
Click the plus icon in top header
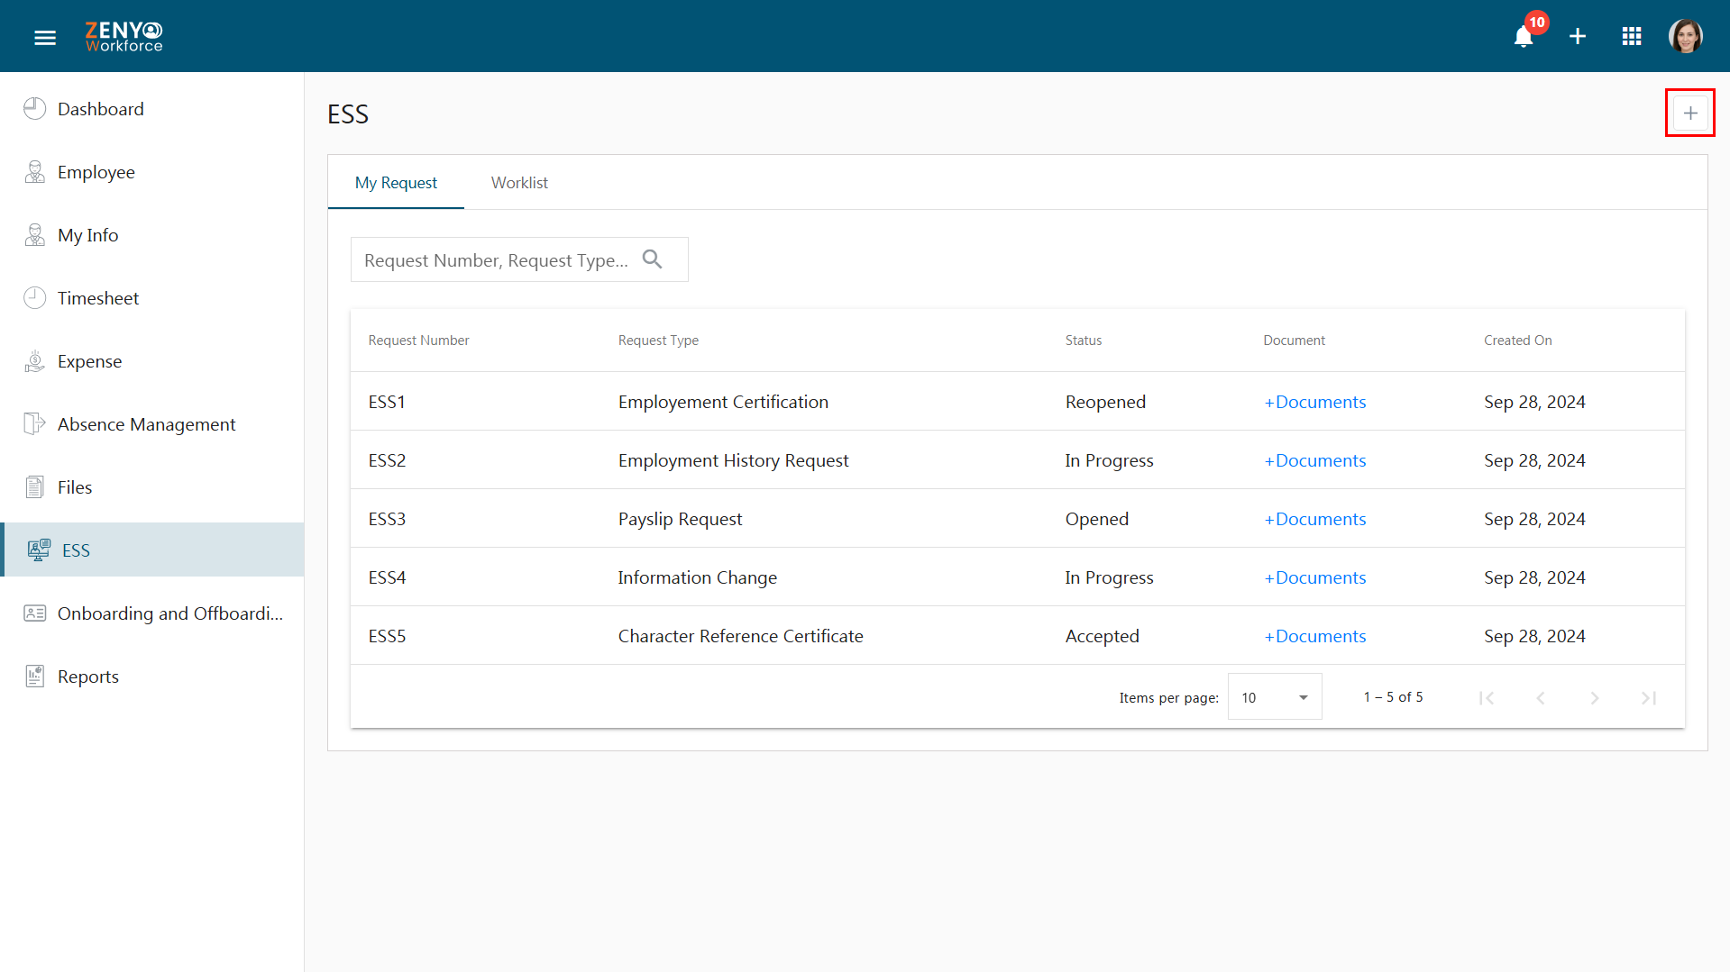[1578, 37]
